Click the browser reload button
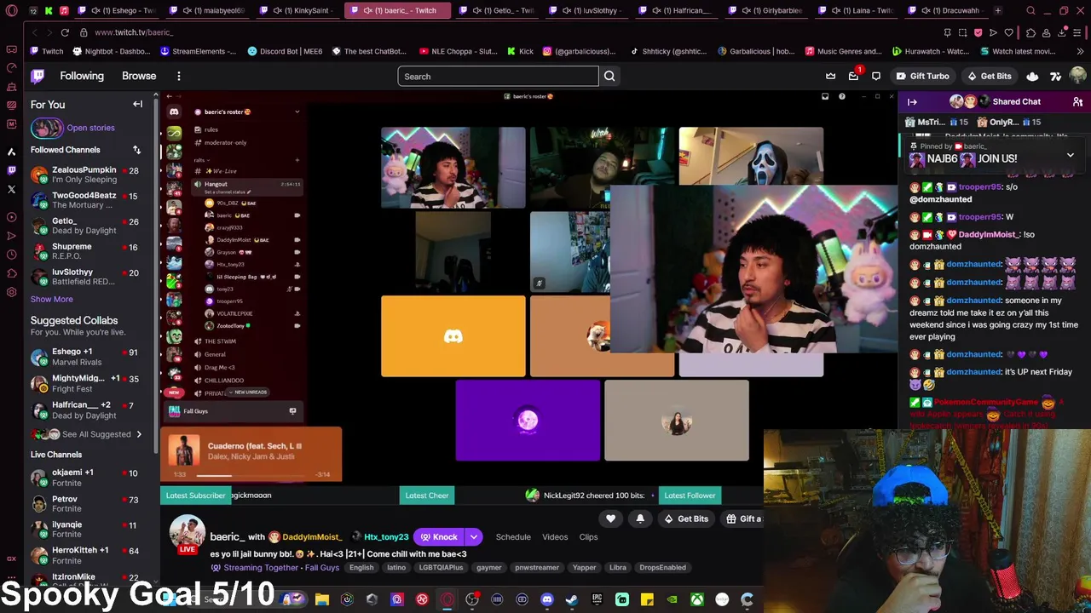Image resolution: width=1091 pixels, height=613 pixels. tap(65, 32)
